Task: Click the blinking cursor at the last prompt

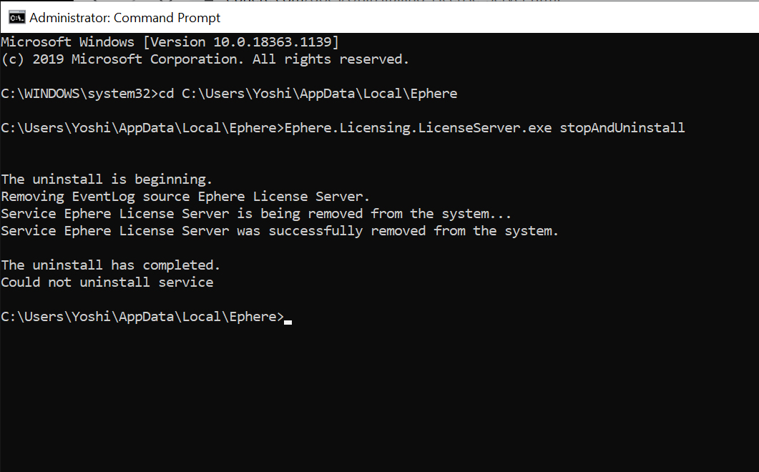Action: [x=288, y=321]
